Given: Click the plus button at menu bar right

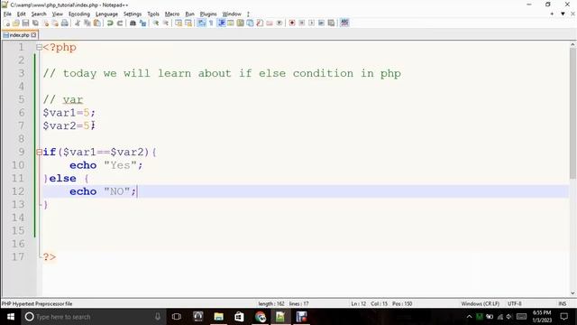Looking at the screenshot, I should pos(552,14).
